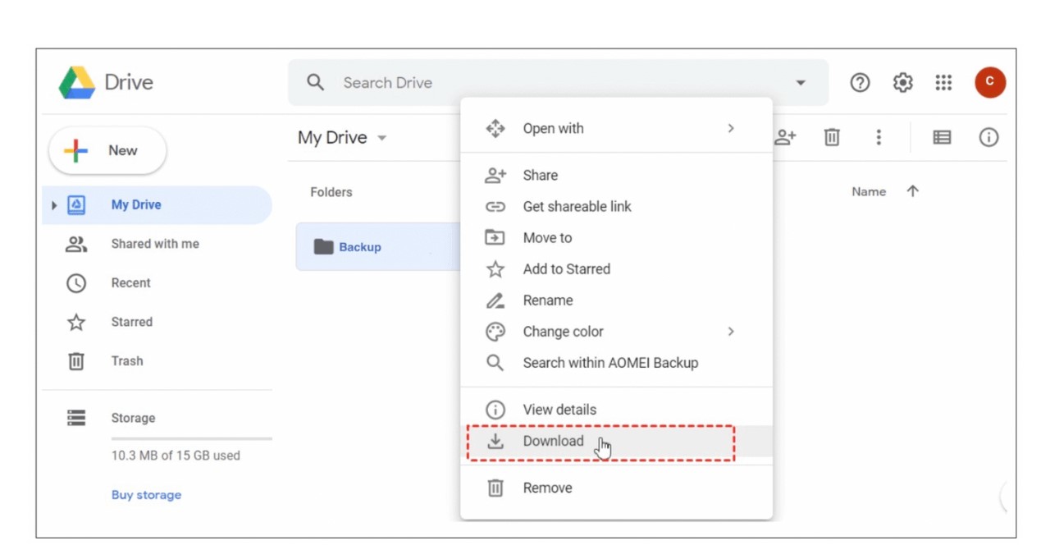Open Drive settings gear icon
Screen dimensions: 1050x559
click(902, 82)
